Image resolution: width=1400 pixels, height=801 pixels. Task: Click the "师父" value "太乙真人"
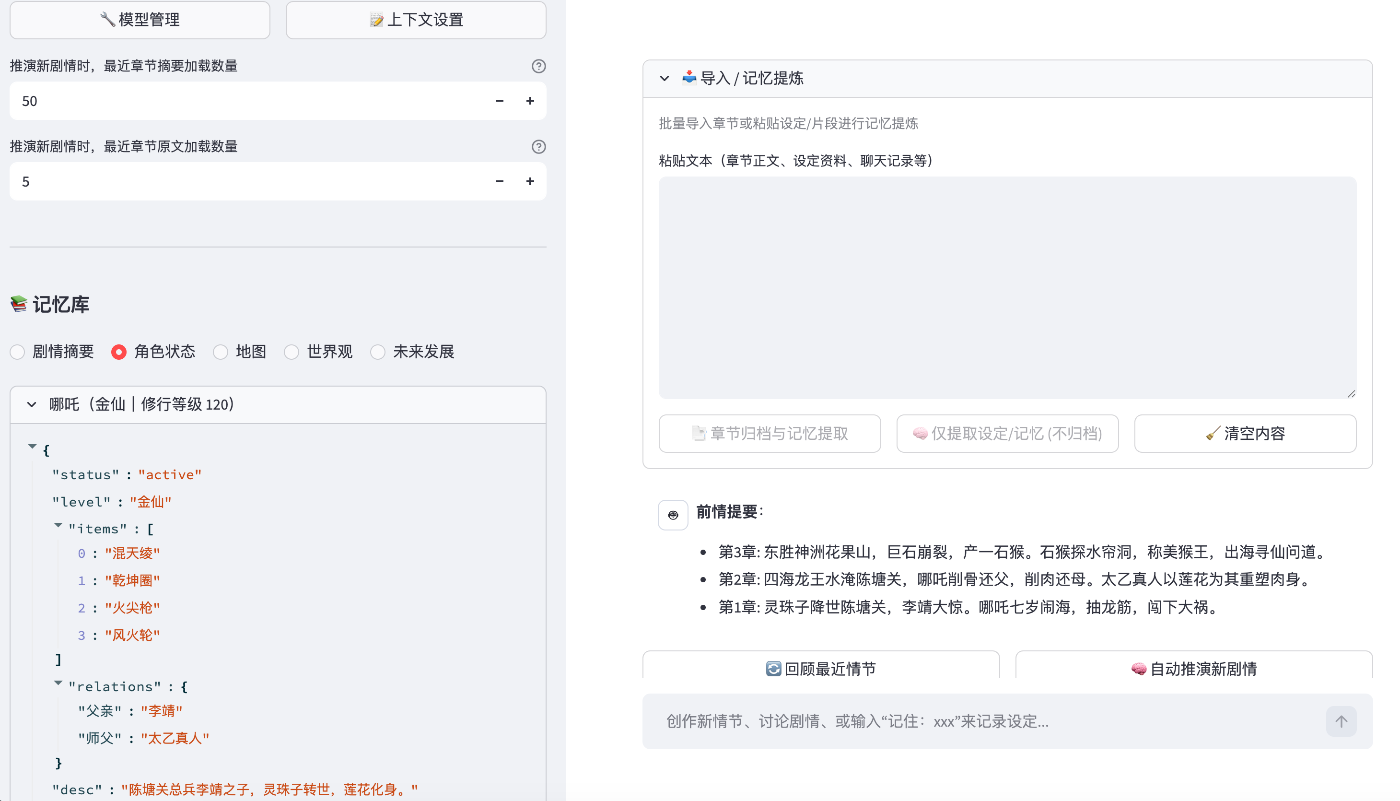click(x=175, y=738)
